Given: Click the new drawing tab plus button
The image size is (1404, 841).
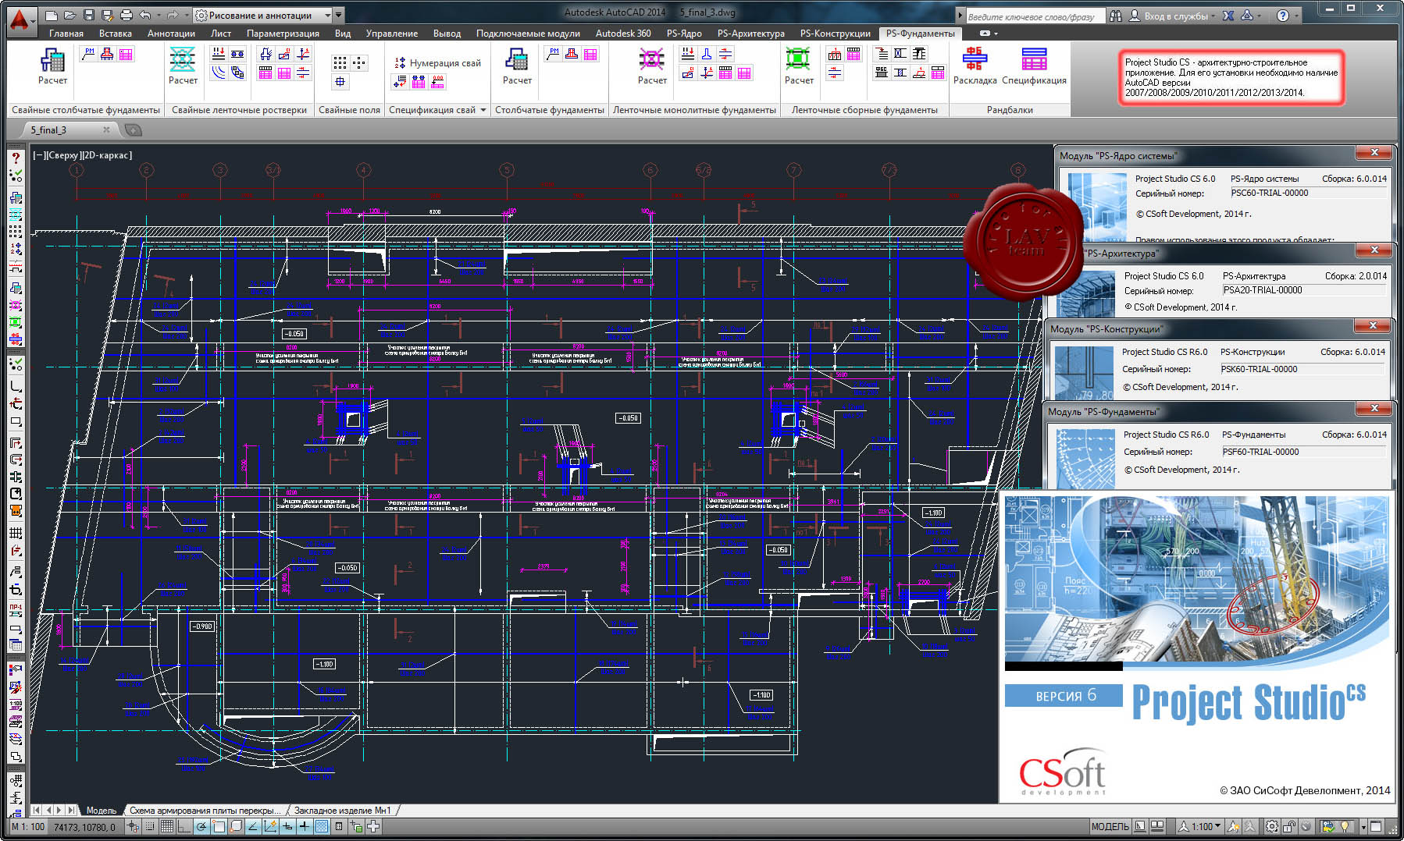Looking at the screenshot, I should pos(134,130).
